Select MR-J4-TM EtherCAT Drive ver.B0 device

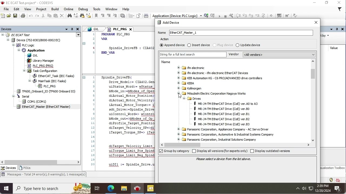(224, 109)
